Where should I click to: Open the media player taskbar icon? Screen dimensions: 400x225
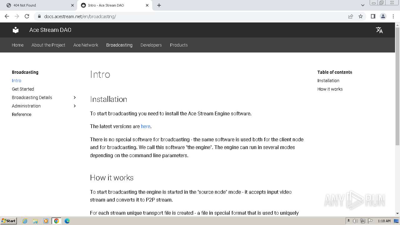click(46, 221)
